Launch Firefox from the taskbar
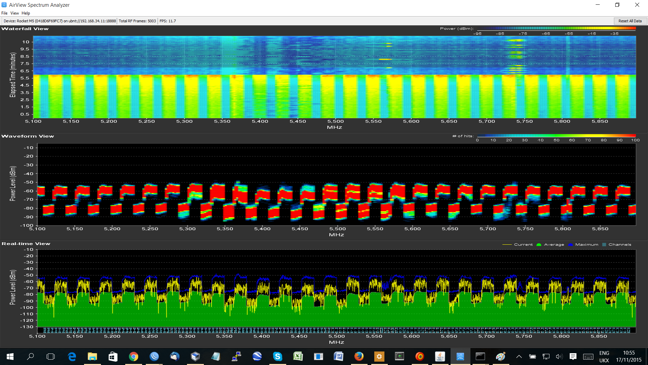 coord(359,356)
